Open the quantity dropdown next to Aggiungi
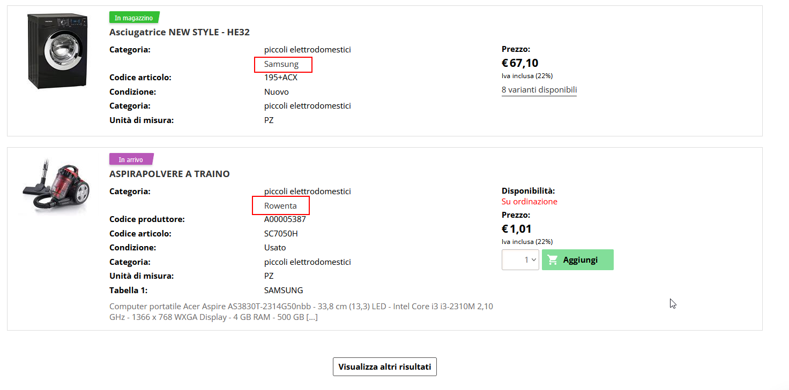Viewport: 789px width, 390px height. pyautogui.click(x=520, y=260)
